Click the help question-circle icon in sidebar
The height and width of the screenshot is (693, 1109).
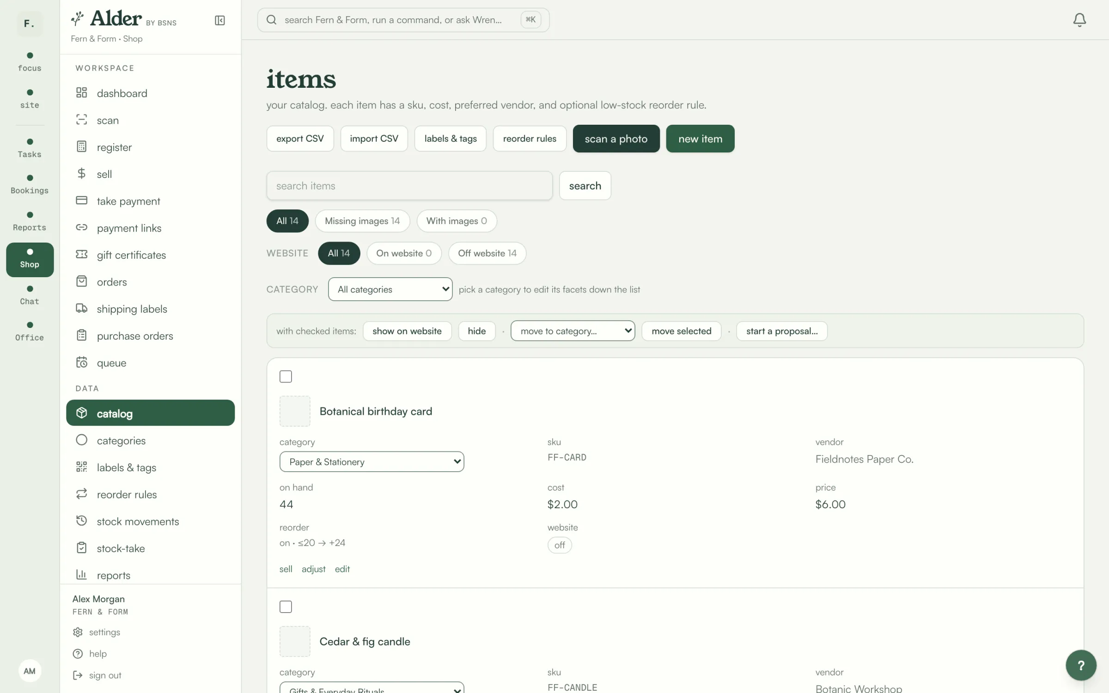tap(78, 654)
